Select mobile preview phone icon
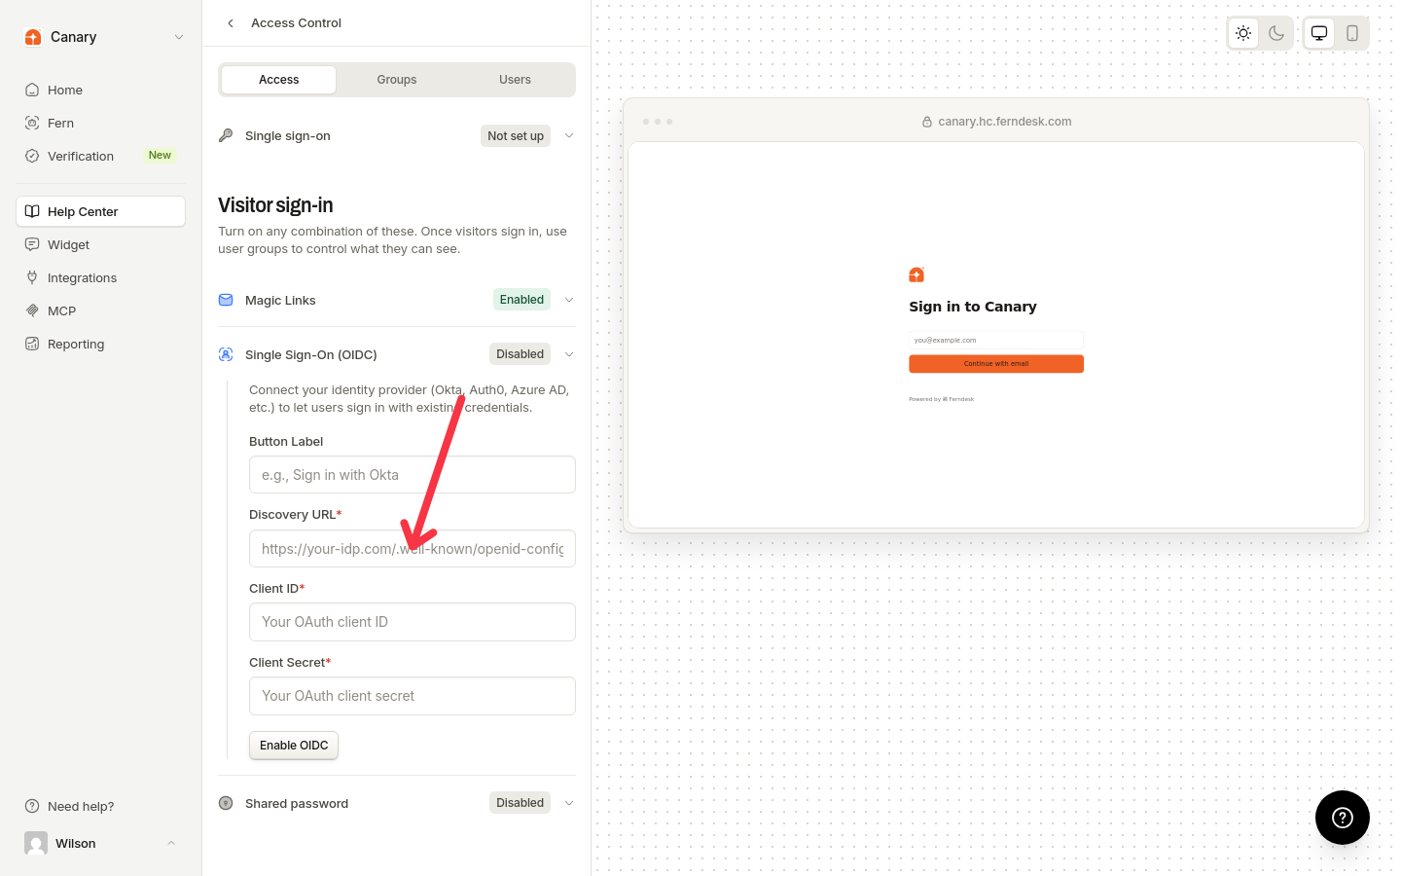1401x876 pixels. tap(1352, 33)
